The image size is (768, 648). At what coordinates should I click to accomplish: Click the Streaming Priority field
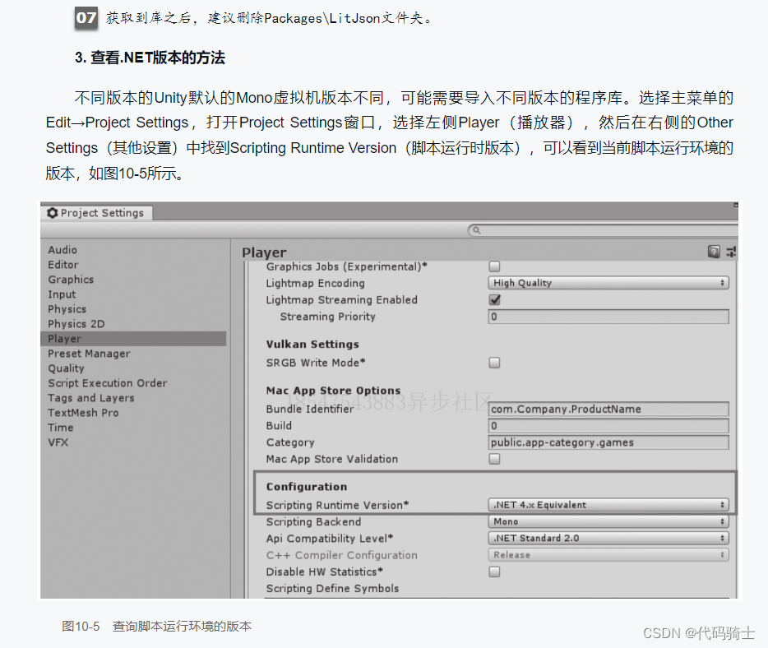(x=608, y=317)
